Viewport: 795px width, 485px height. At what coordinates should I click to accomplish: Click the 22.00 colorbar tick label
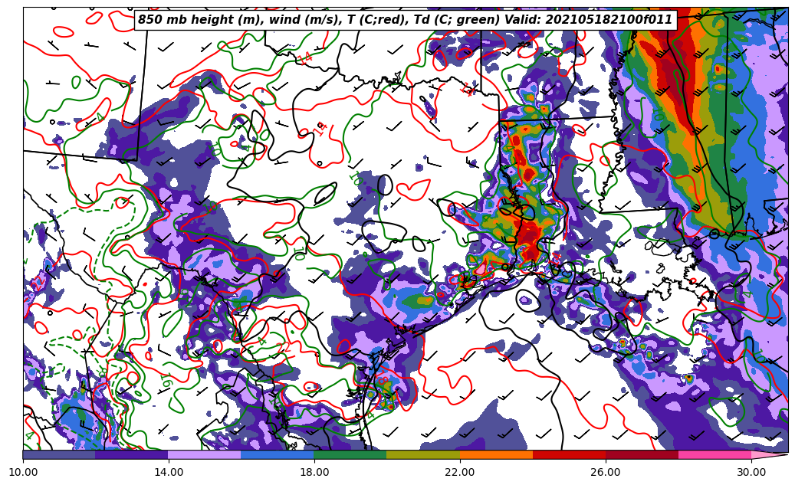(x=460, y=472)
